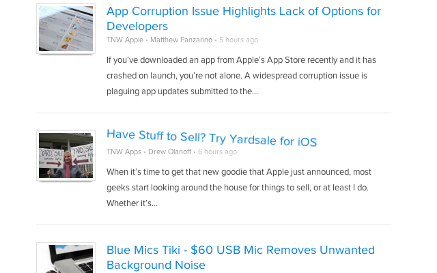The image size is (437, 273).
Task: Click the 'Whether it's…' excerpt ending
Action: (132, 203)
